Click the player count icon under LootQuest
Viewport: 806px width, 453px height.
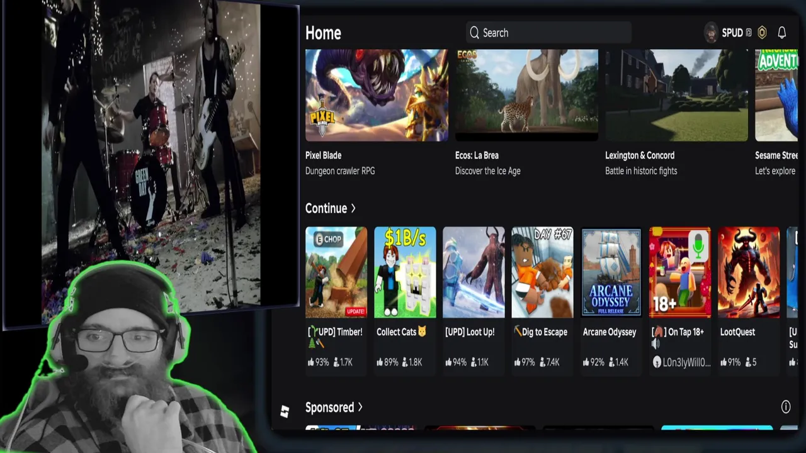click(x=748, y=362)
